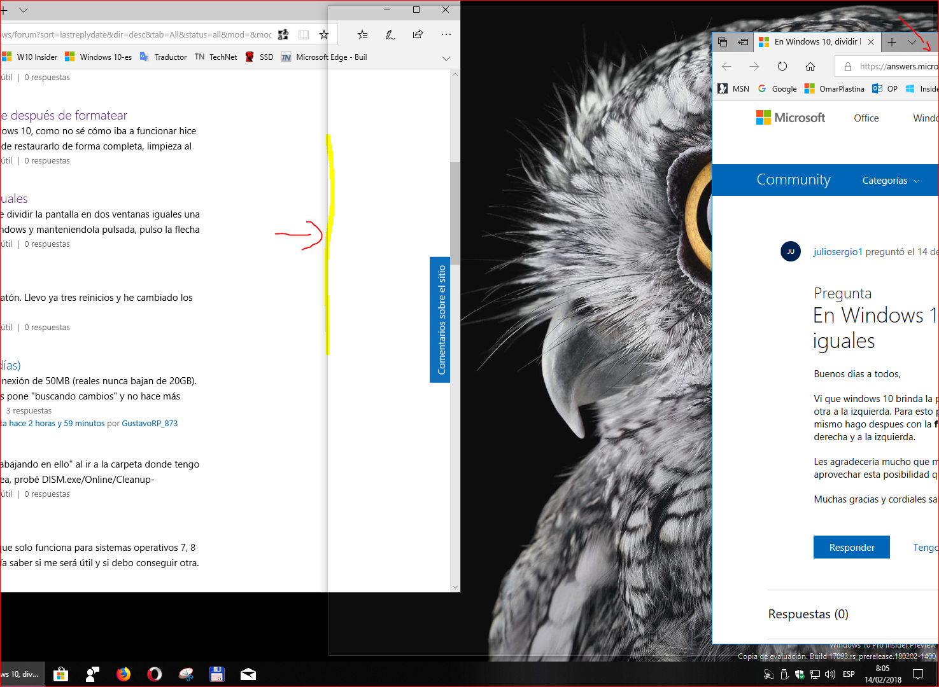Image resolution: width=939 pixels, height=687 pixels.
Task: Open TechNet favorite
Action: coord(216,57)
